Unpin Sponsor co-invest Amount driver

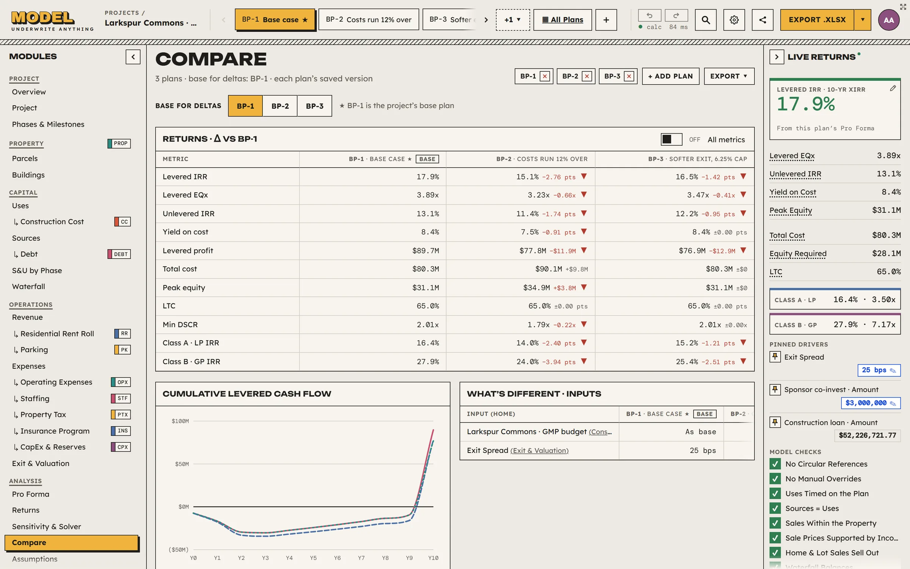click(x=775, y=390)
